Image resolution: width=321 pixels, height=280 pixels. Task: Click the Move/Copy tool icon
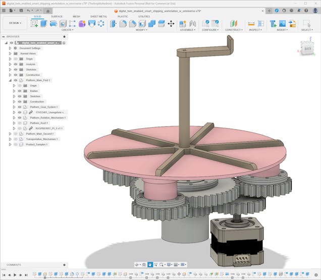(171, 24)
